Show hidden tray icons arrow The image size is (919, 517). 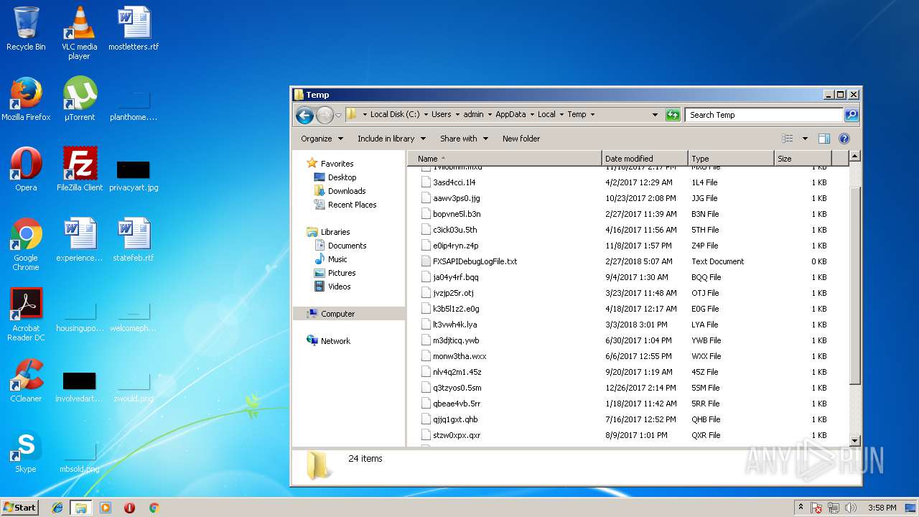[x=801, y=508]
